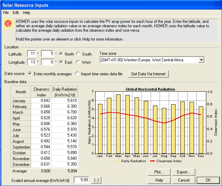Click the Clearness Index legend swatch
This screenshot has height=186, width=222.
152,161
